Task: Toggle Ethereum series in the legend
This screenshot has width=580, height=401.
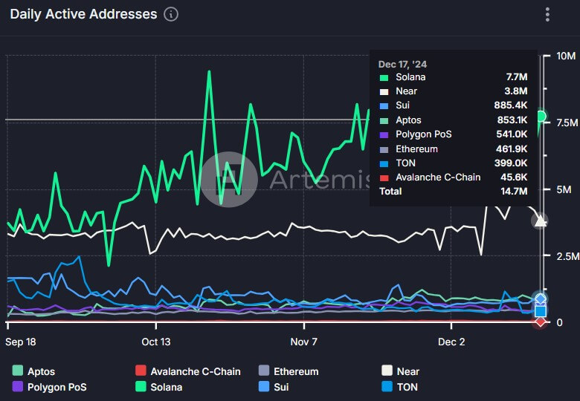Action: click(289, 371)
